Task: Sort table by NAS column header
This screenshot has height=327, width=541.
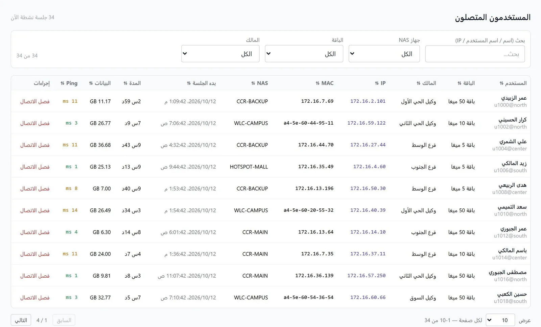Action: coord(260,83)
